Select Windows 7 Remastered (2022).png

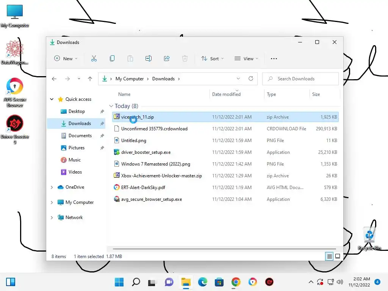click(x=225, y=164)
